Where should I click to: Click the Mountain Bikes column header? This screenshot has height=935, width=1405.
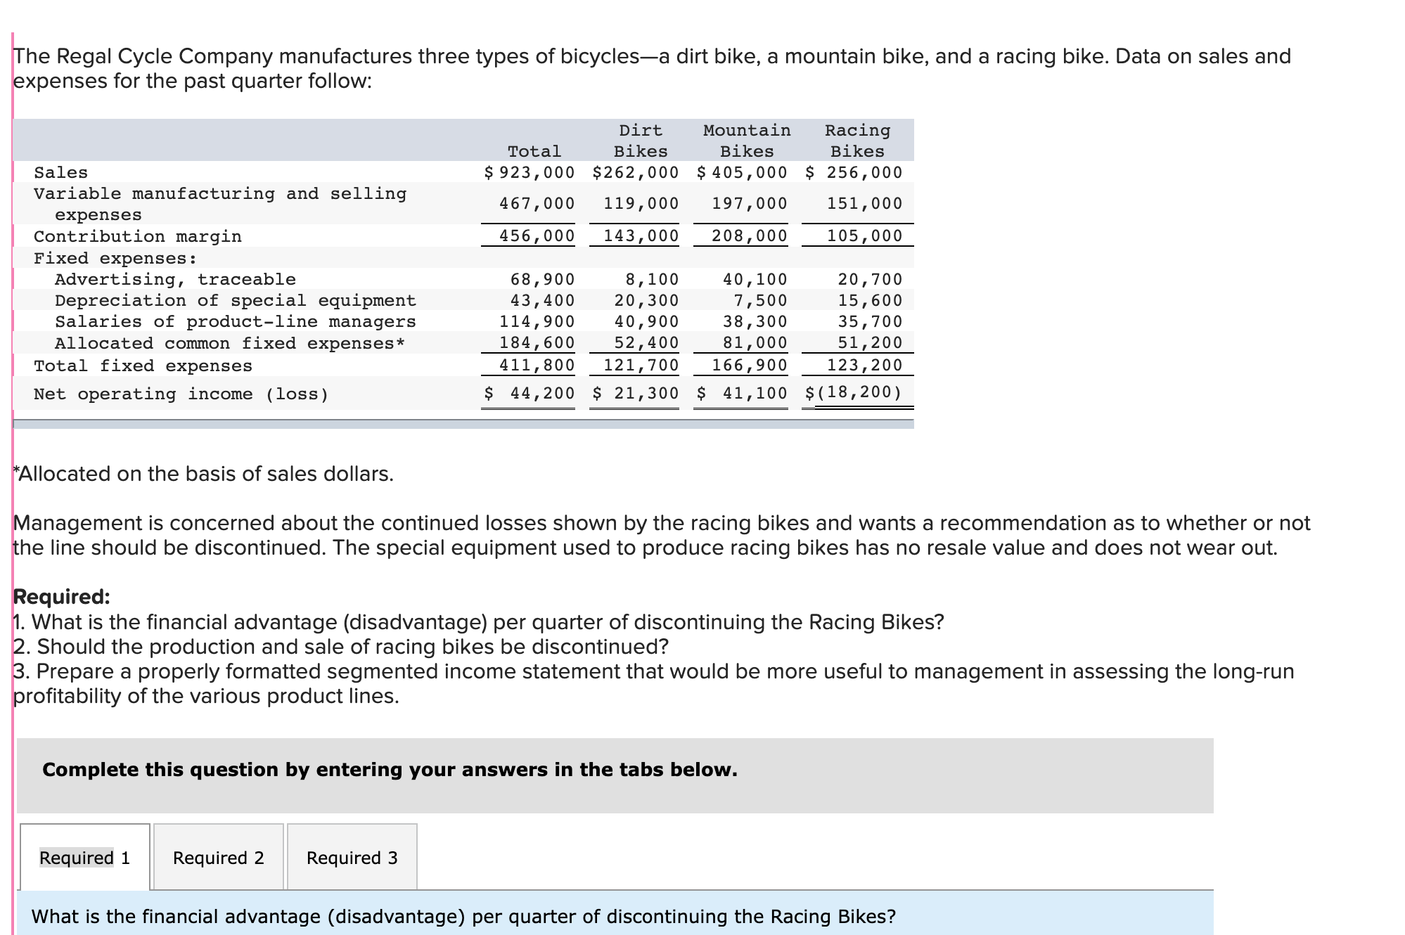point(747,141)
